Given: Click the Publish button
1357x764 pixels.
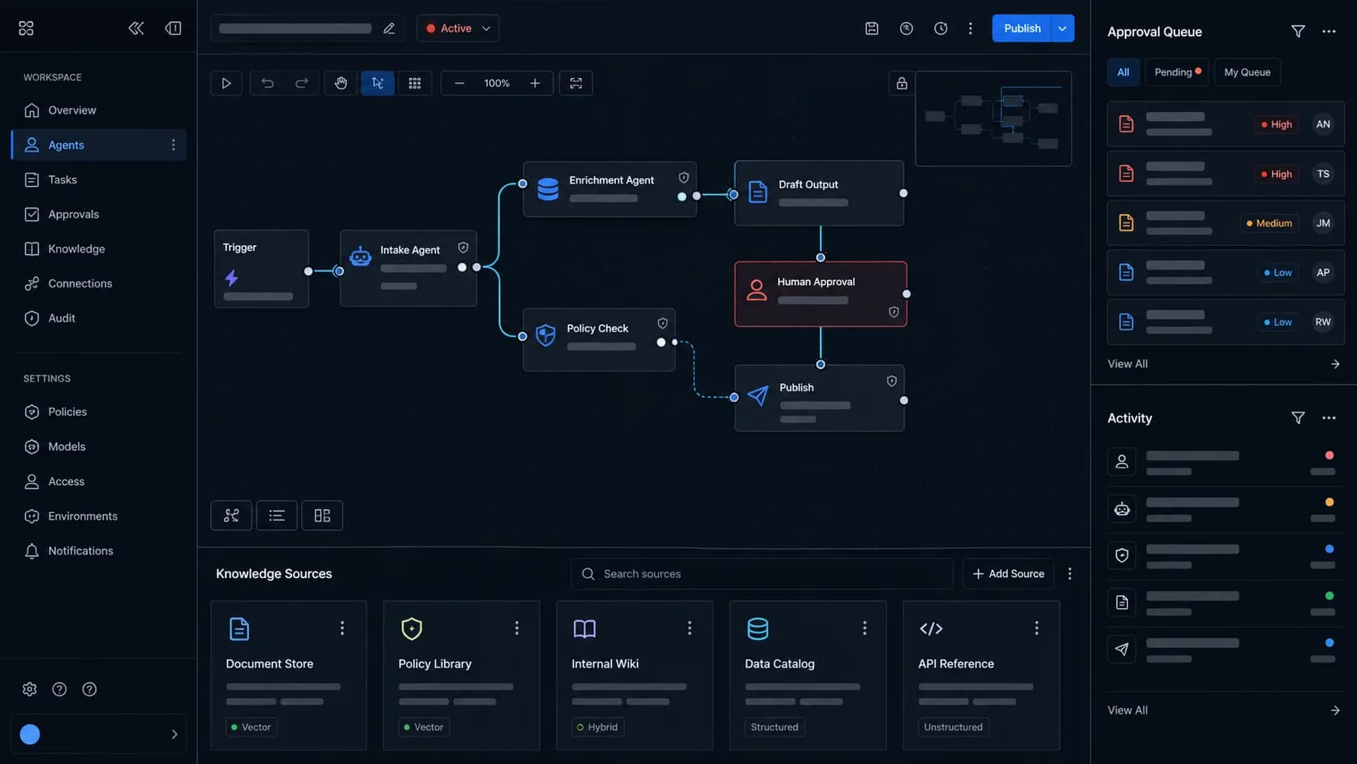Looking at the screenshot, I should [1022, 28].
